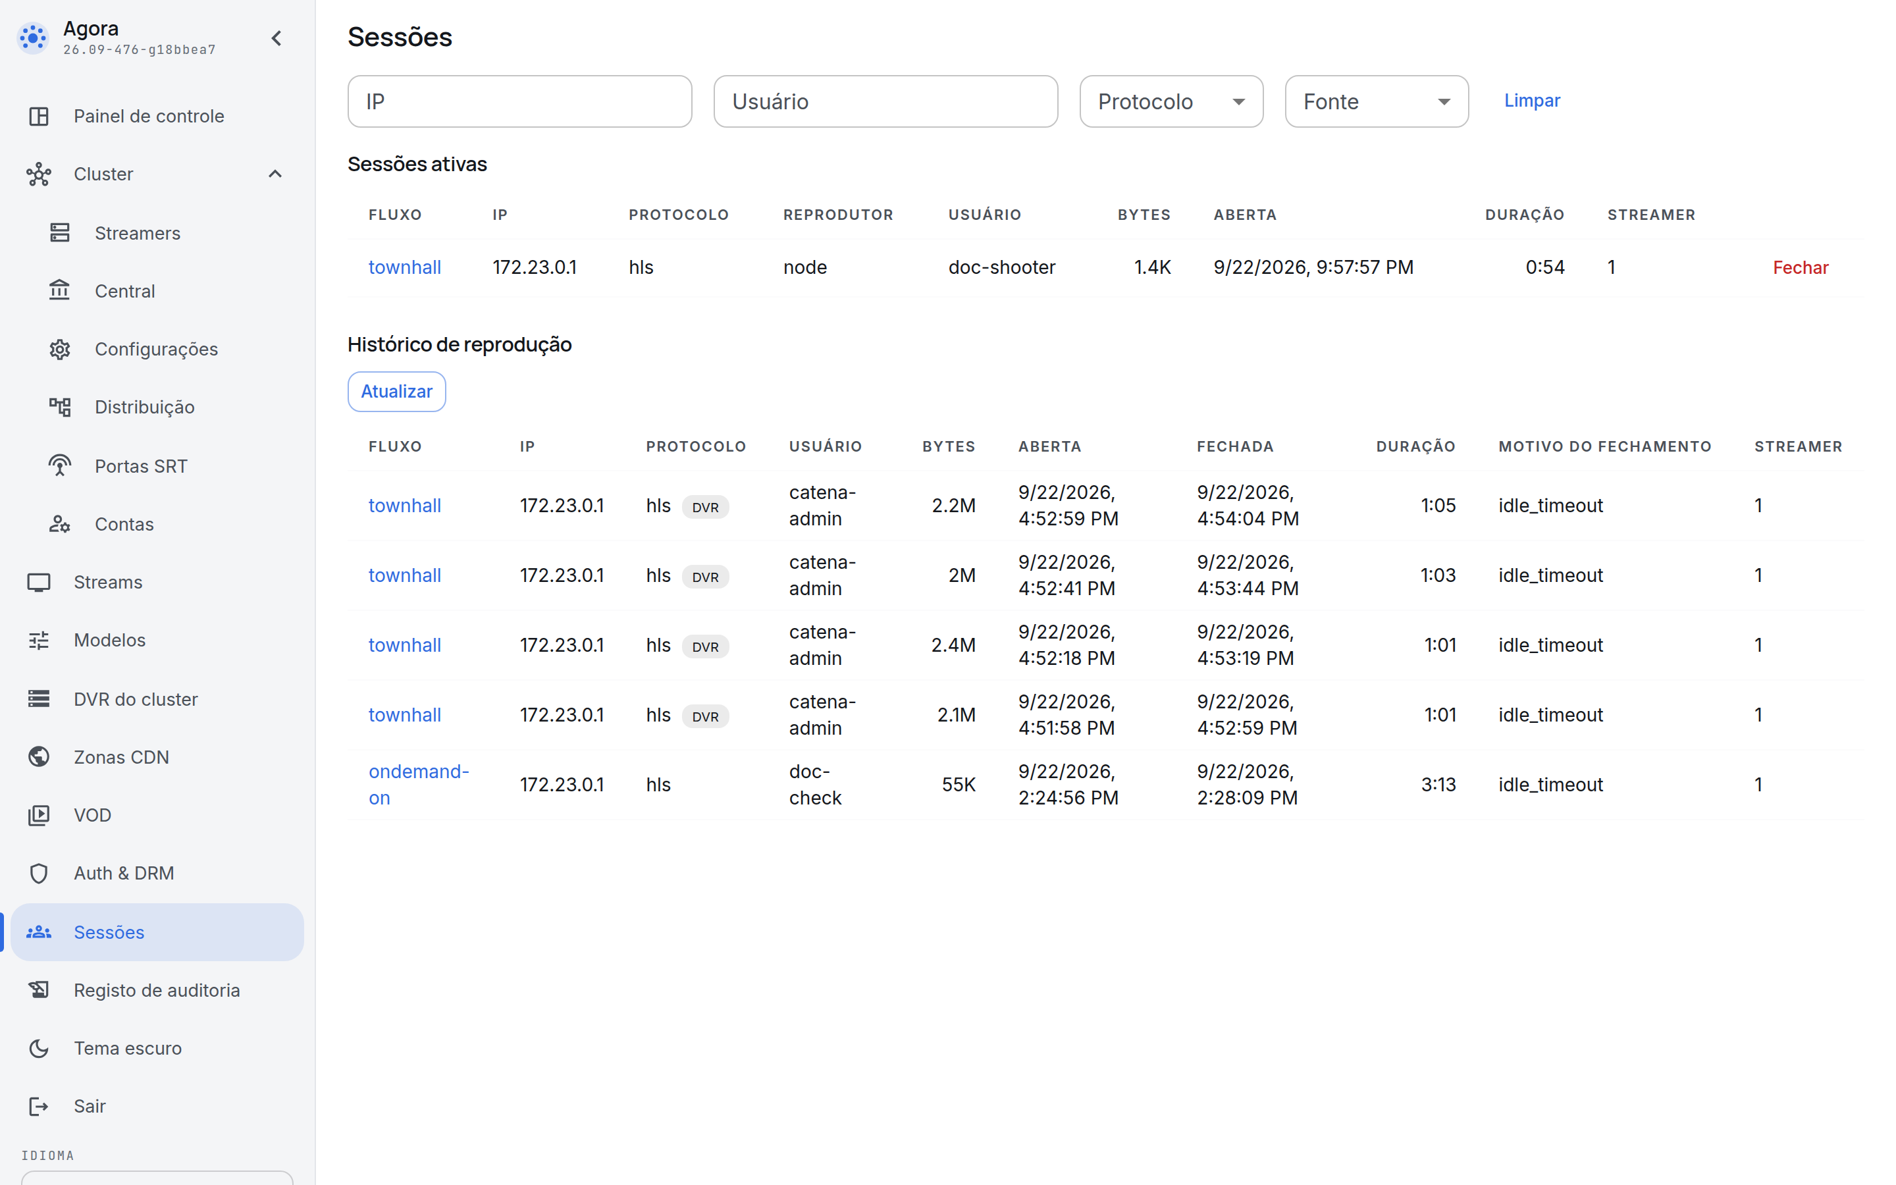
Task: Click the Auth & DRM shield icon
Action: pos(38,872)
